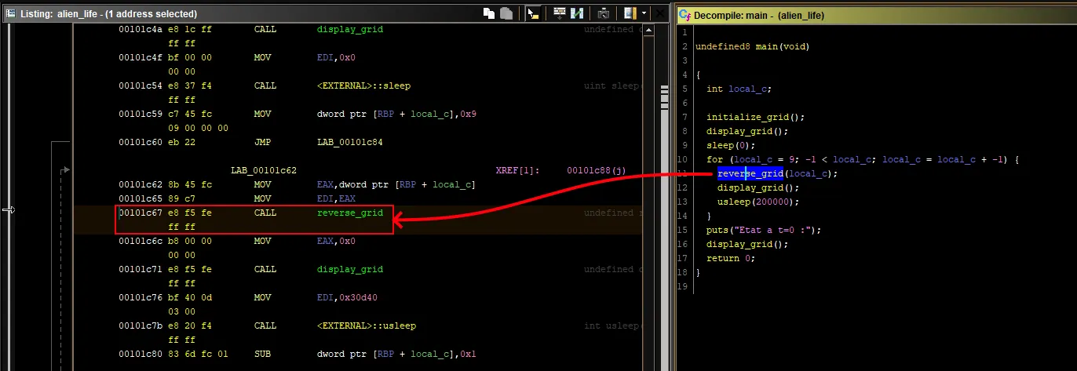Screen dimensions: 1077x371
Task: Select address 00101c4a in listing
Action: [x=141, y=29]
